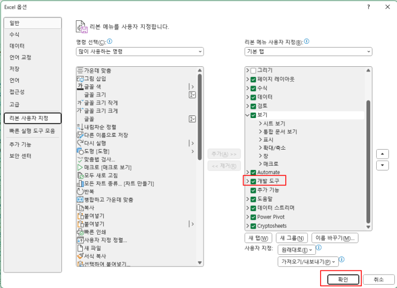Click the 모든 차트 종류 icon
Screen dimensions: 397x288
pos(80,183)
